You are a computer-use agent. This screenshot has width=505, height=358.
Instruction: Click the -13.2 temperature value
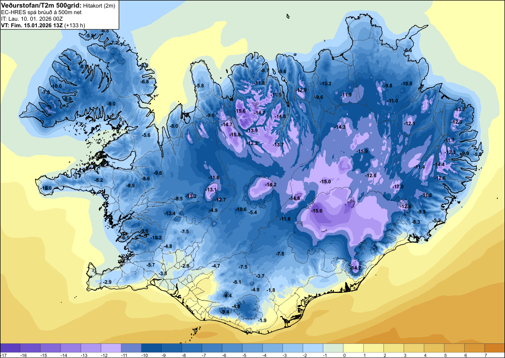point(191,196)
